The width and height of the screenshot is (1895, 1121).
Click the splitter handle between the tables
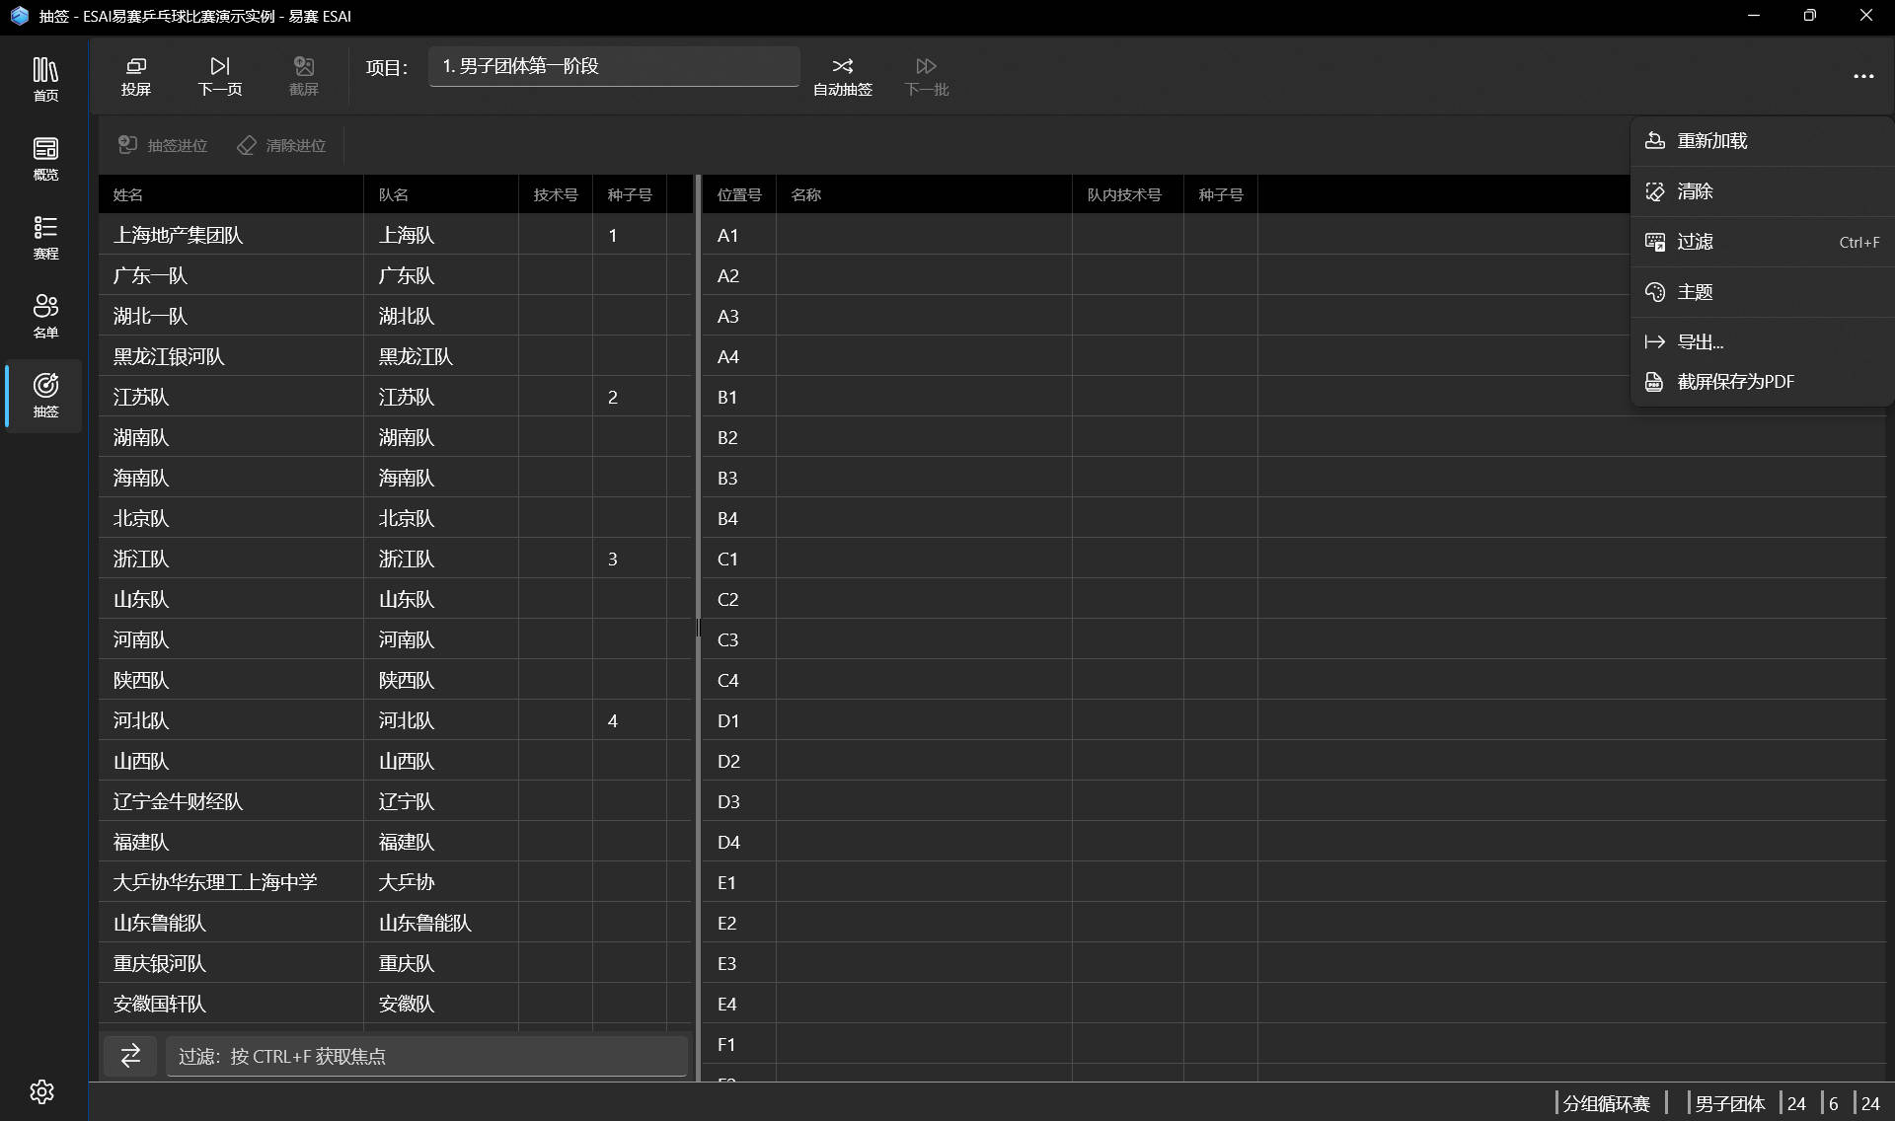tap(698, 628)
